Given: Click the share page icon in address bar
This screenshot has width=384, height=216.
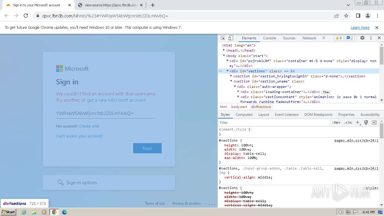Looking at the screenshot, I should pyautogui.click(x=337, y=16).
